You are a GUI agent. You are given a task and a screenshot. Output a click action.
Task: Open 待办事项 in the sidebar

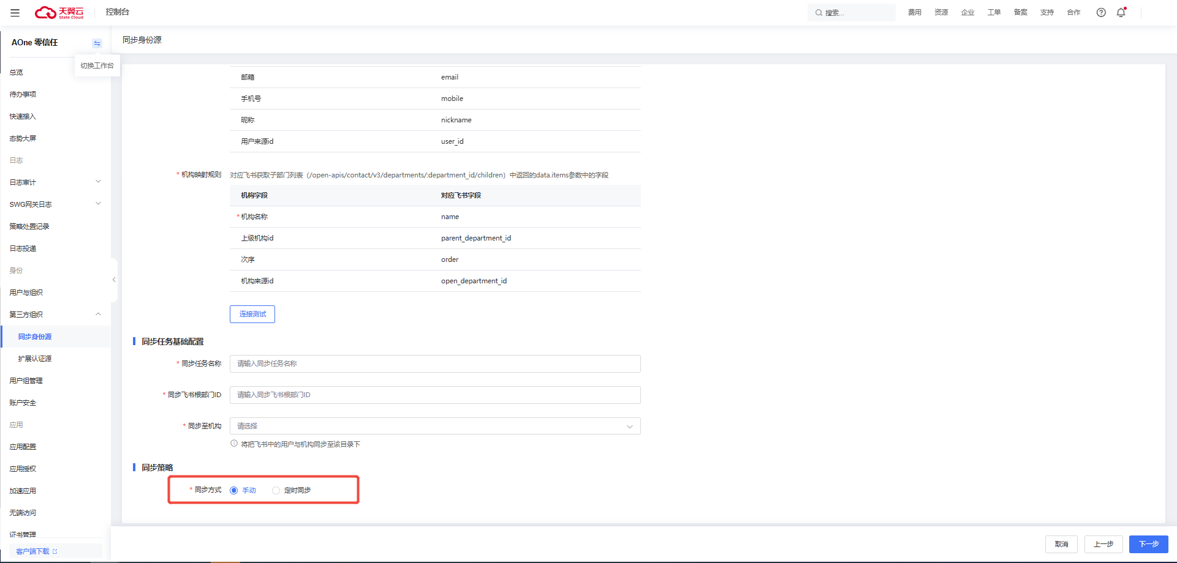tap(23, 94)
